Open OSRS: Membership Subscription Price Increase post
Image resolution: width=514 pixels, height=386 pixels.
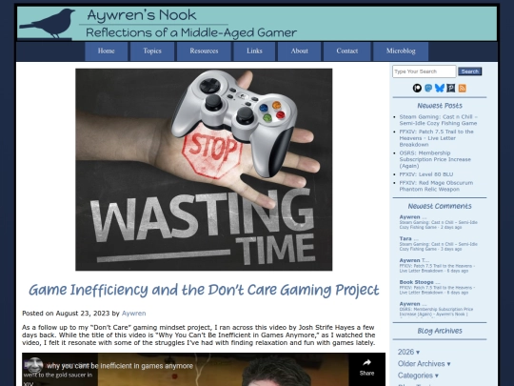click(435, 159)
